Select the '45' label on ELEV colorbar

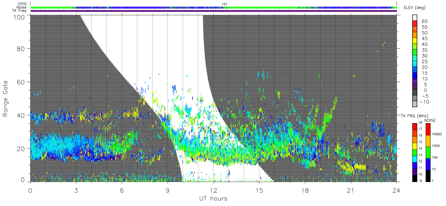[424, 39]
